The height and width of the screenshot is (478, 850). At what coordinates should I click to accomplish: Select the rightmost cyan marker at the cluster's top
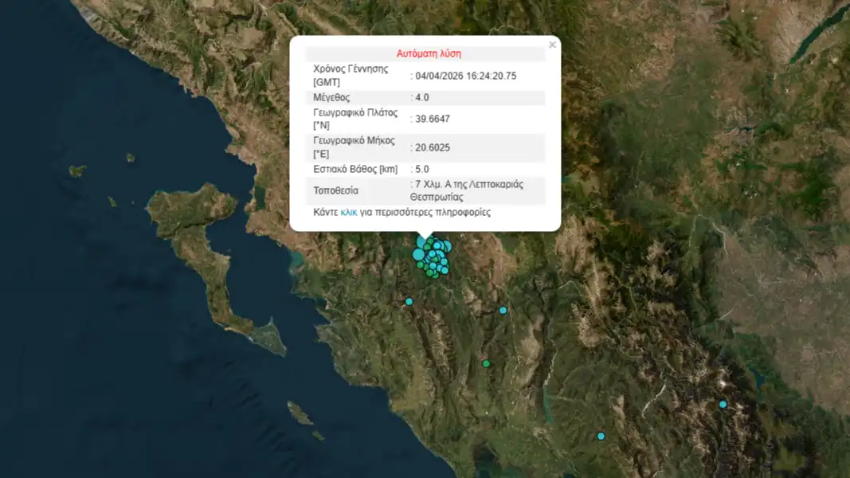446,246
